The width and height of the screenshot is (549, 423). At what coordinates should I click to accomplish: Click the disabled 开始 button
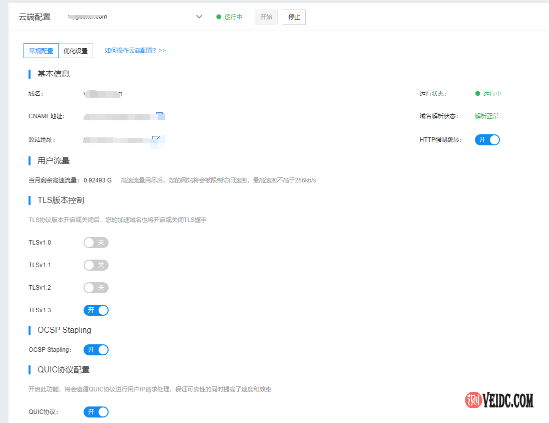point(266,17)
